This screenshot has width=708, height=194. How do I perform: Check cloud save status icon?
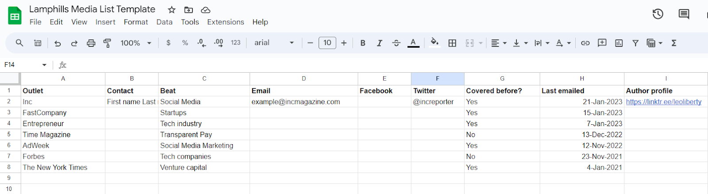[x=205, y=10]
